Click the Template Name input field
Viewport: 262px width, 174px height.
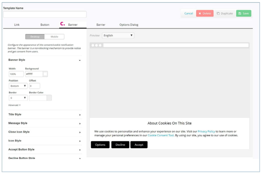tap(45, 14)
